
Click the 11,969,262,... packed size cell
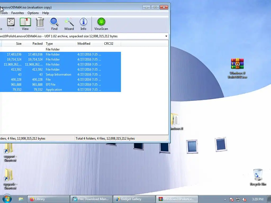pos(34,64)
